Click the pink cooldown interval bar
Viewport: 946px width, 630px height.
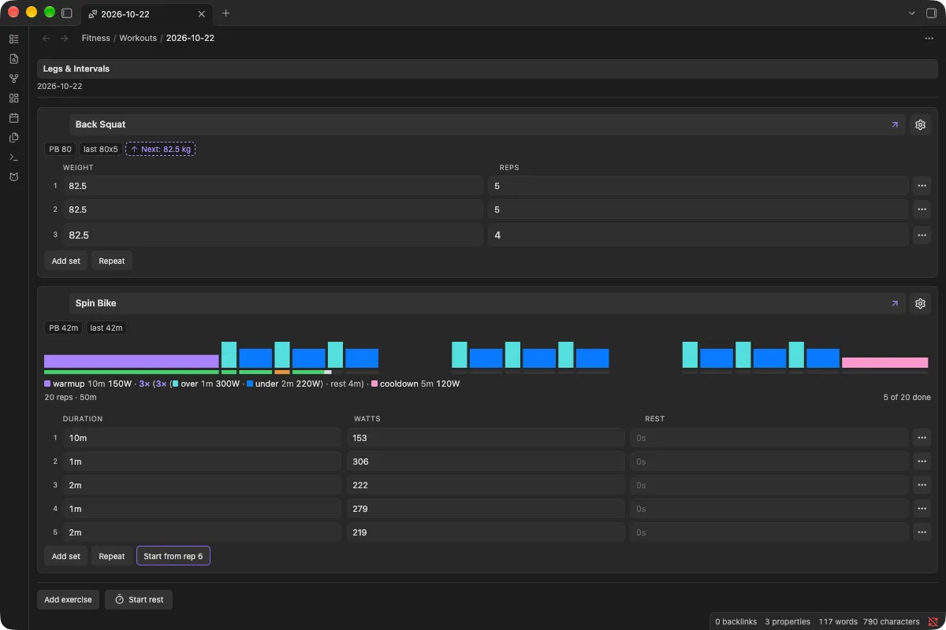[885, 362]
